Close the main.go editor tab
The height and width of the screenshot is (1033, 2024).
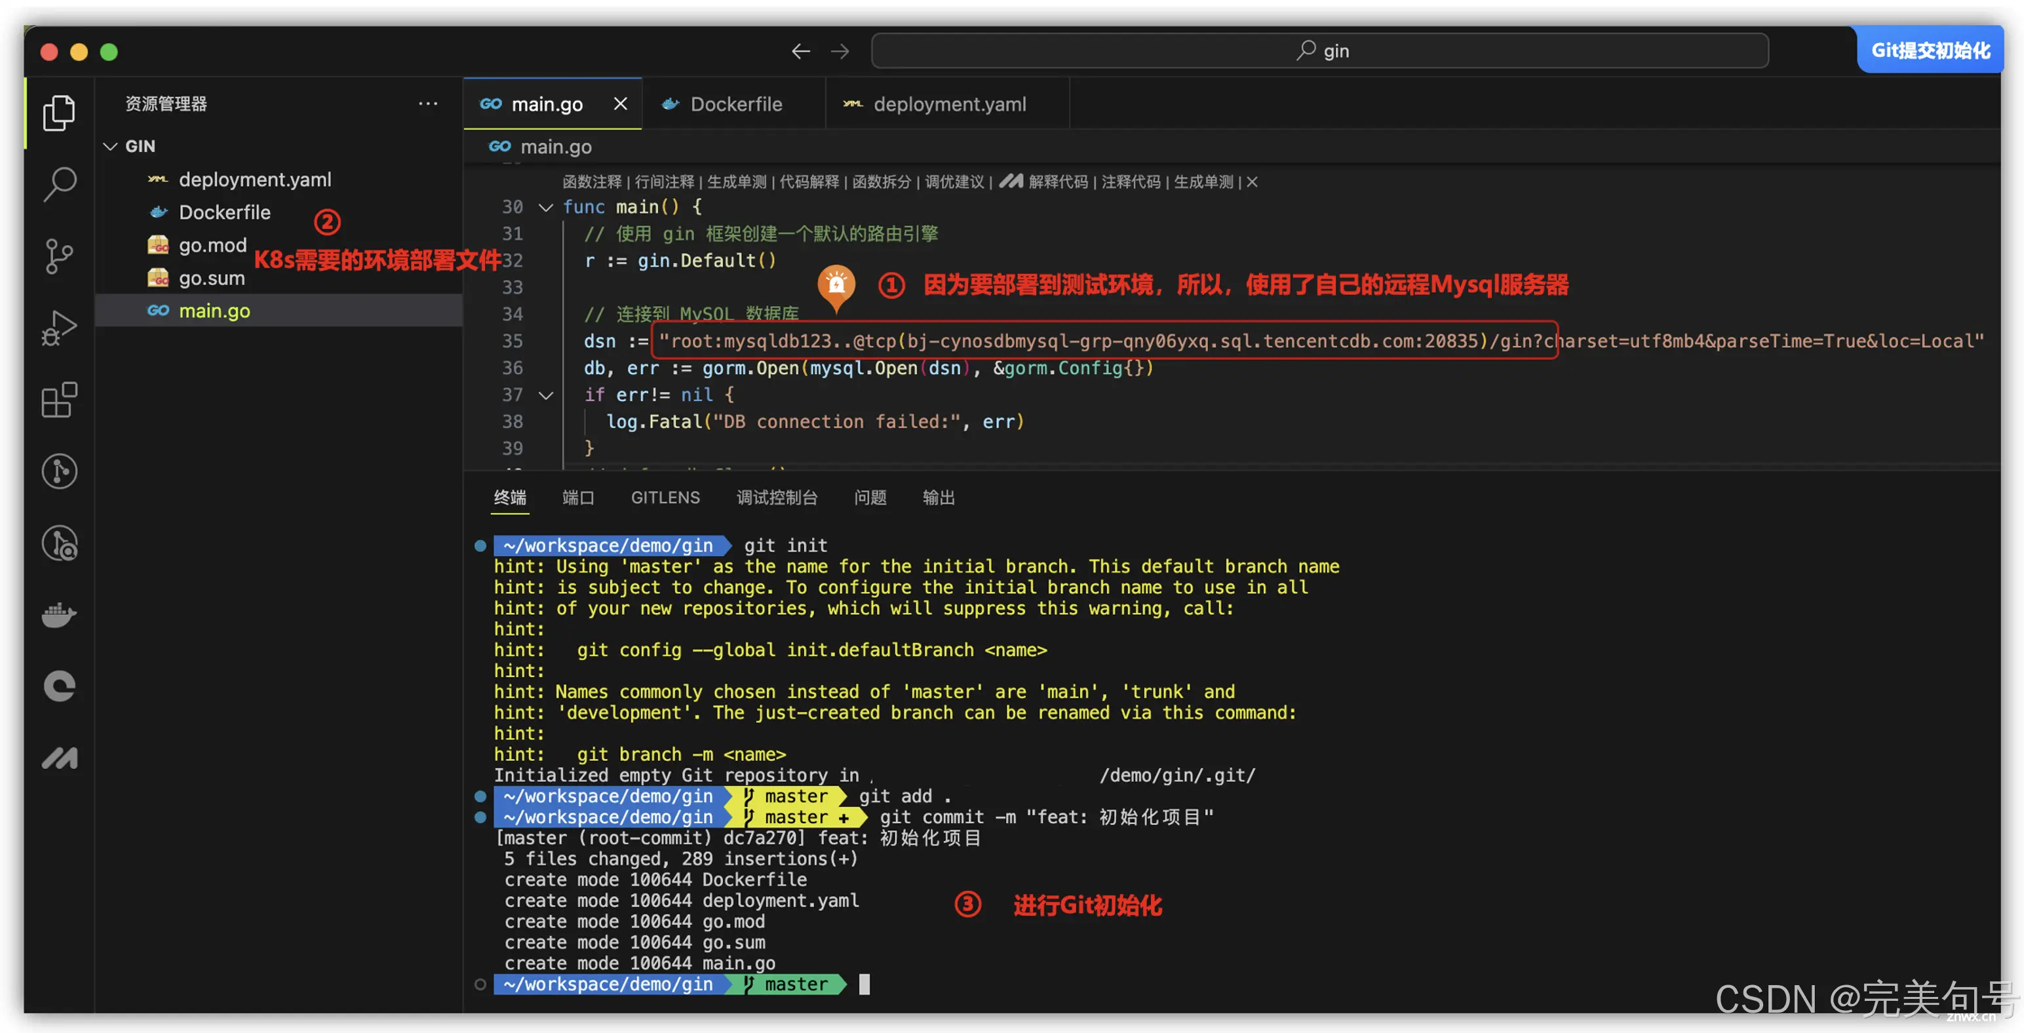click(620, 104)
